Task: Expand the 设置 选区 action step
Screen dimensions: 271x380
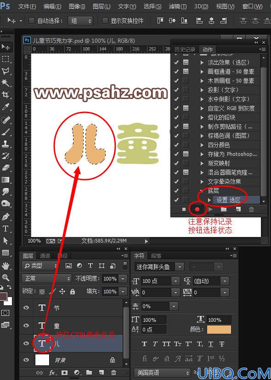Action: 209,200
